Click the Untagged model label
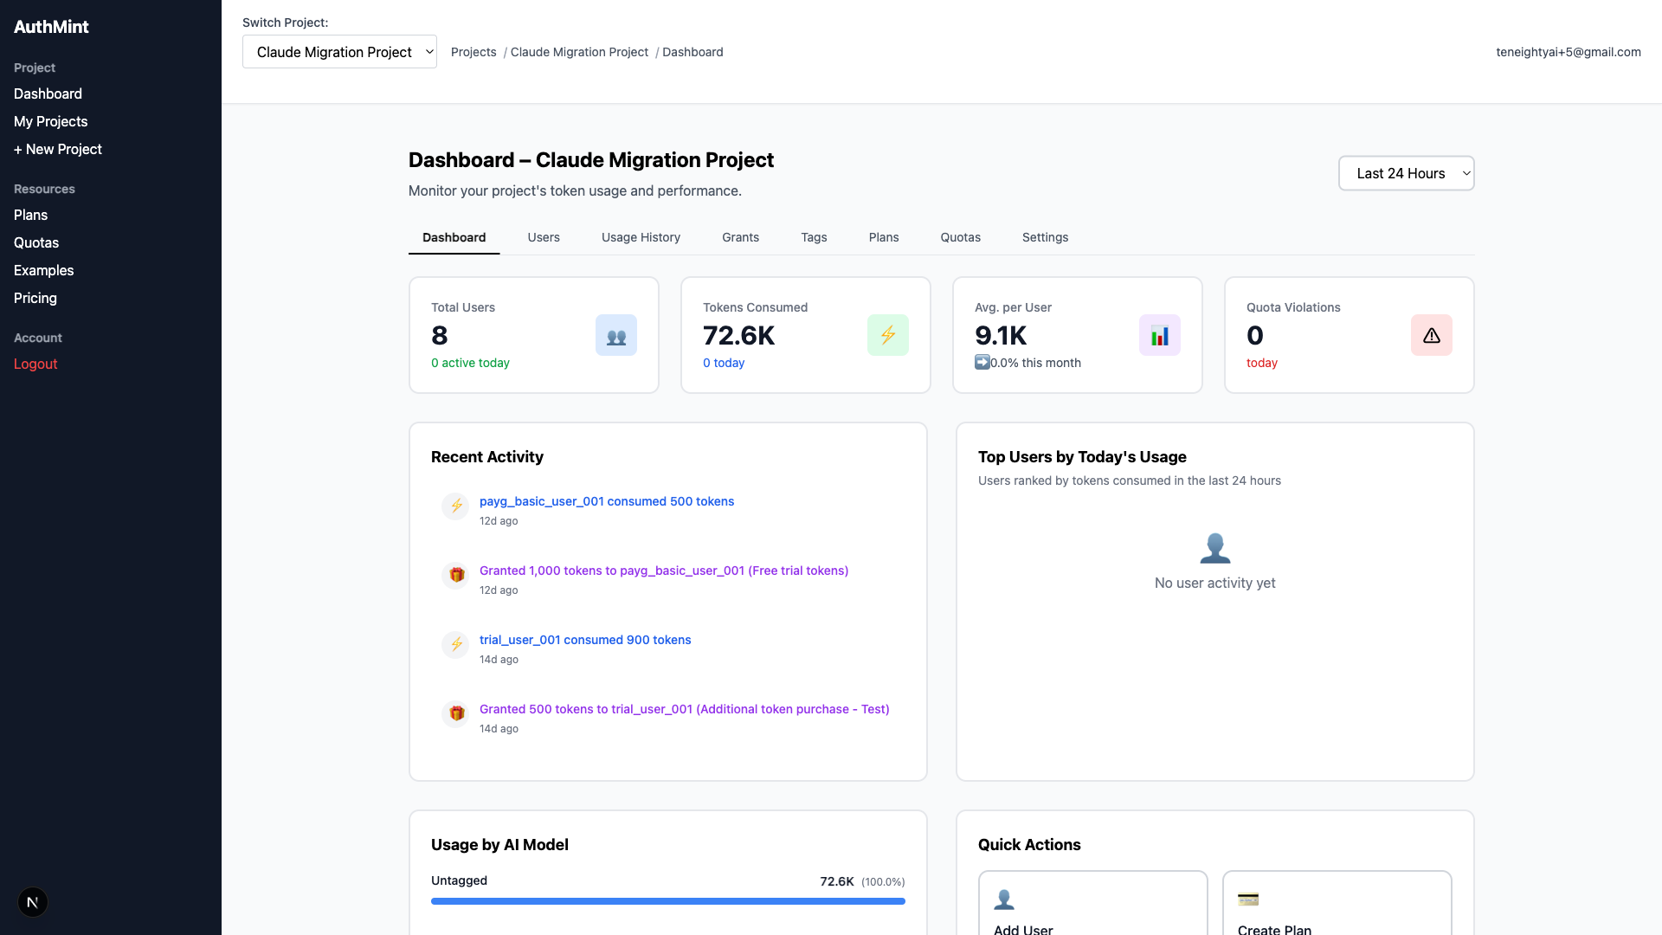 (459, 880)
